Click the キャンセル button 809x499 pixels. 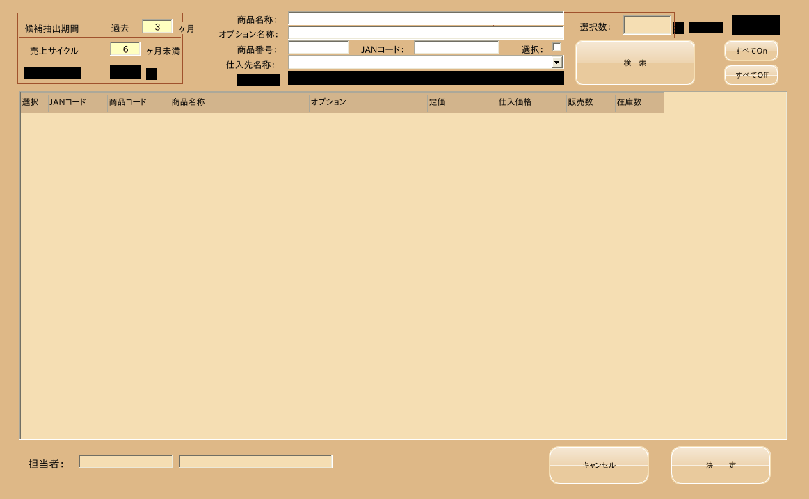click(x=598, y=465)
